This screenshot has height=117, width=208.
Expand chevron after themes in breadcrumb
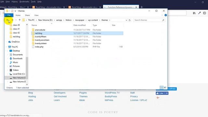(x=110, y=20)
